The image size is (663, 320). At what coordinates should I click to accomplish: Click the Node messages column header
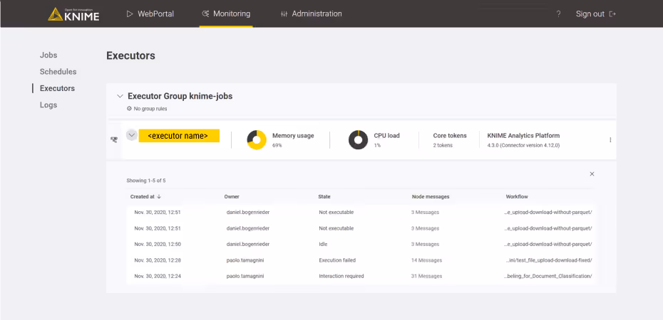click(x=431, y=196)
